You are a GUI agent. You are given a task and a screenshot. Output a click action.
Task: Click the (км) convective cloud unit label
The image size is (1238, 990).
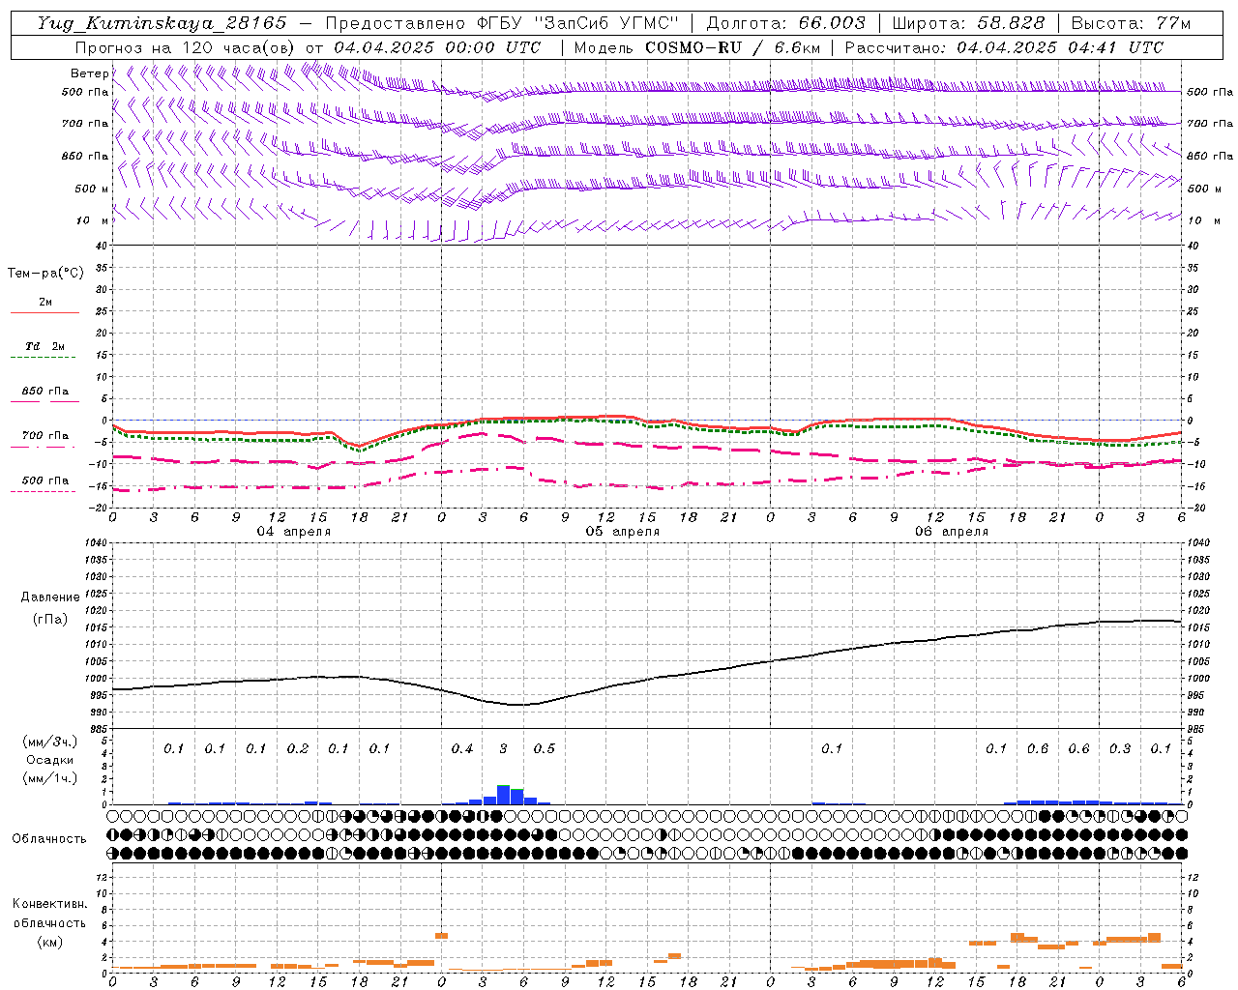(x=49, y=942)
